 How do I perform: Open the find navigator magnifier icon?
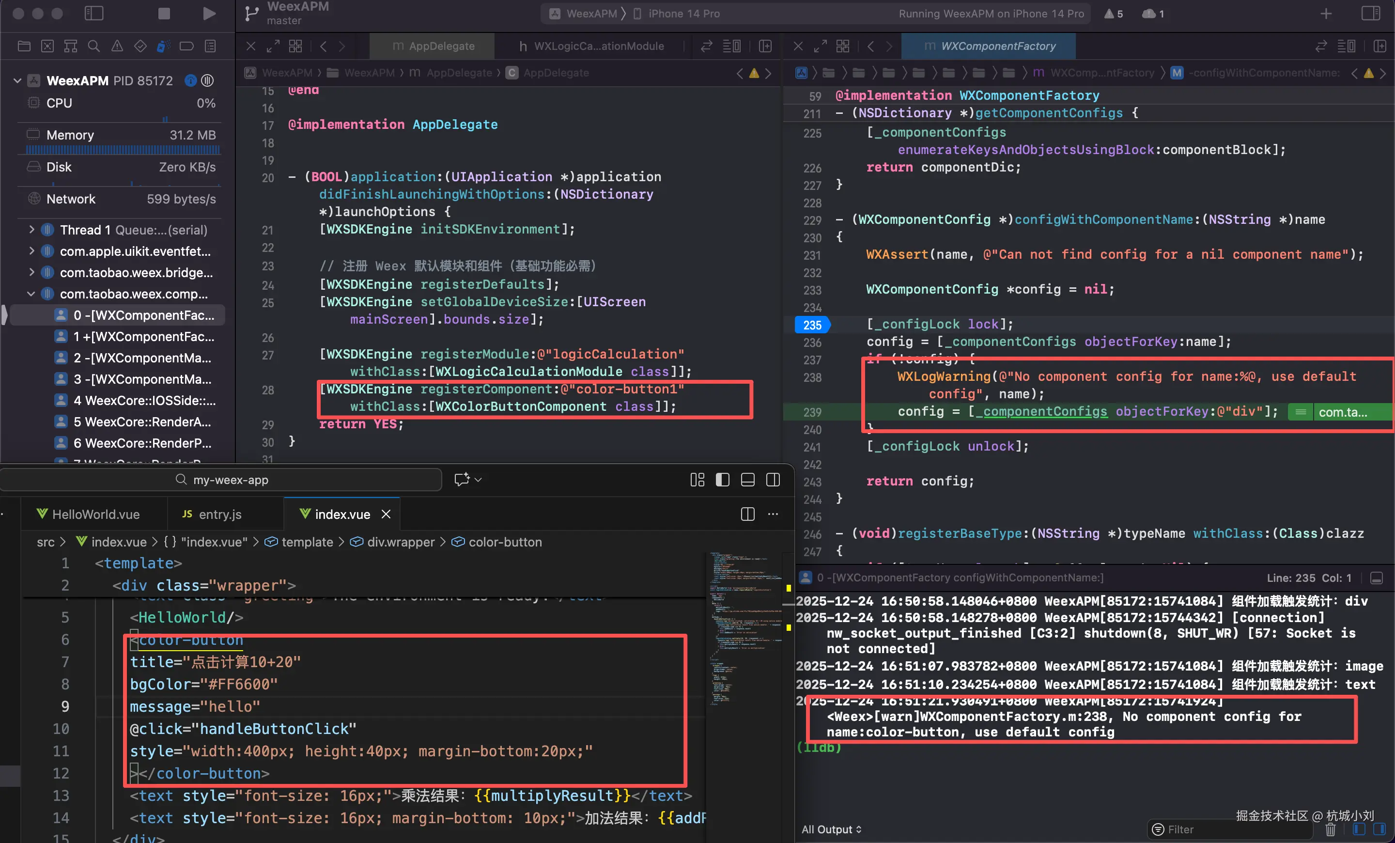pyautogui.click(x=93, y=46)
